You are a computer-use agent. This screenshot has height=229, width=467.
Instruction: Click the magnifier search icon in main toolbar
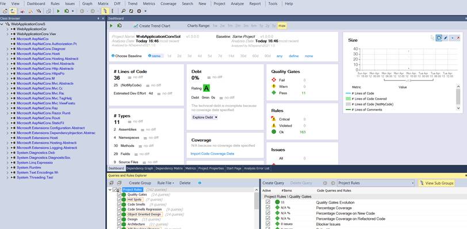click(x=123, y=11)
